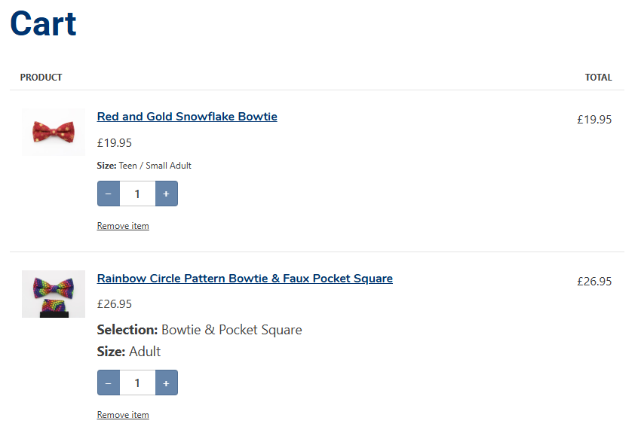Remove the Rainbow Circle Pattern Bowtie item
Image resolution: width=644 pixels, height=439 pixels.
123,415
